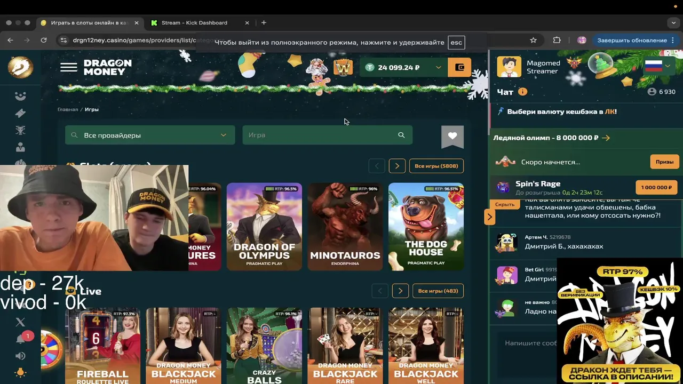This screenshot has height=384, width=683.
Task: Toggle the light bulb theme icon
Action: click(x=20, y=373)
